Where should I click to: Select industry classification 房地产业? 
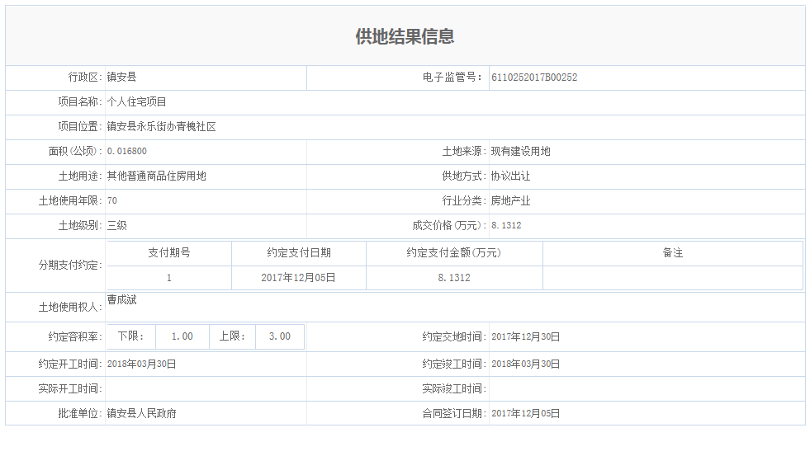point(511,200)
